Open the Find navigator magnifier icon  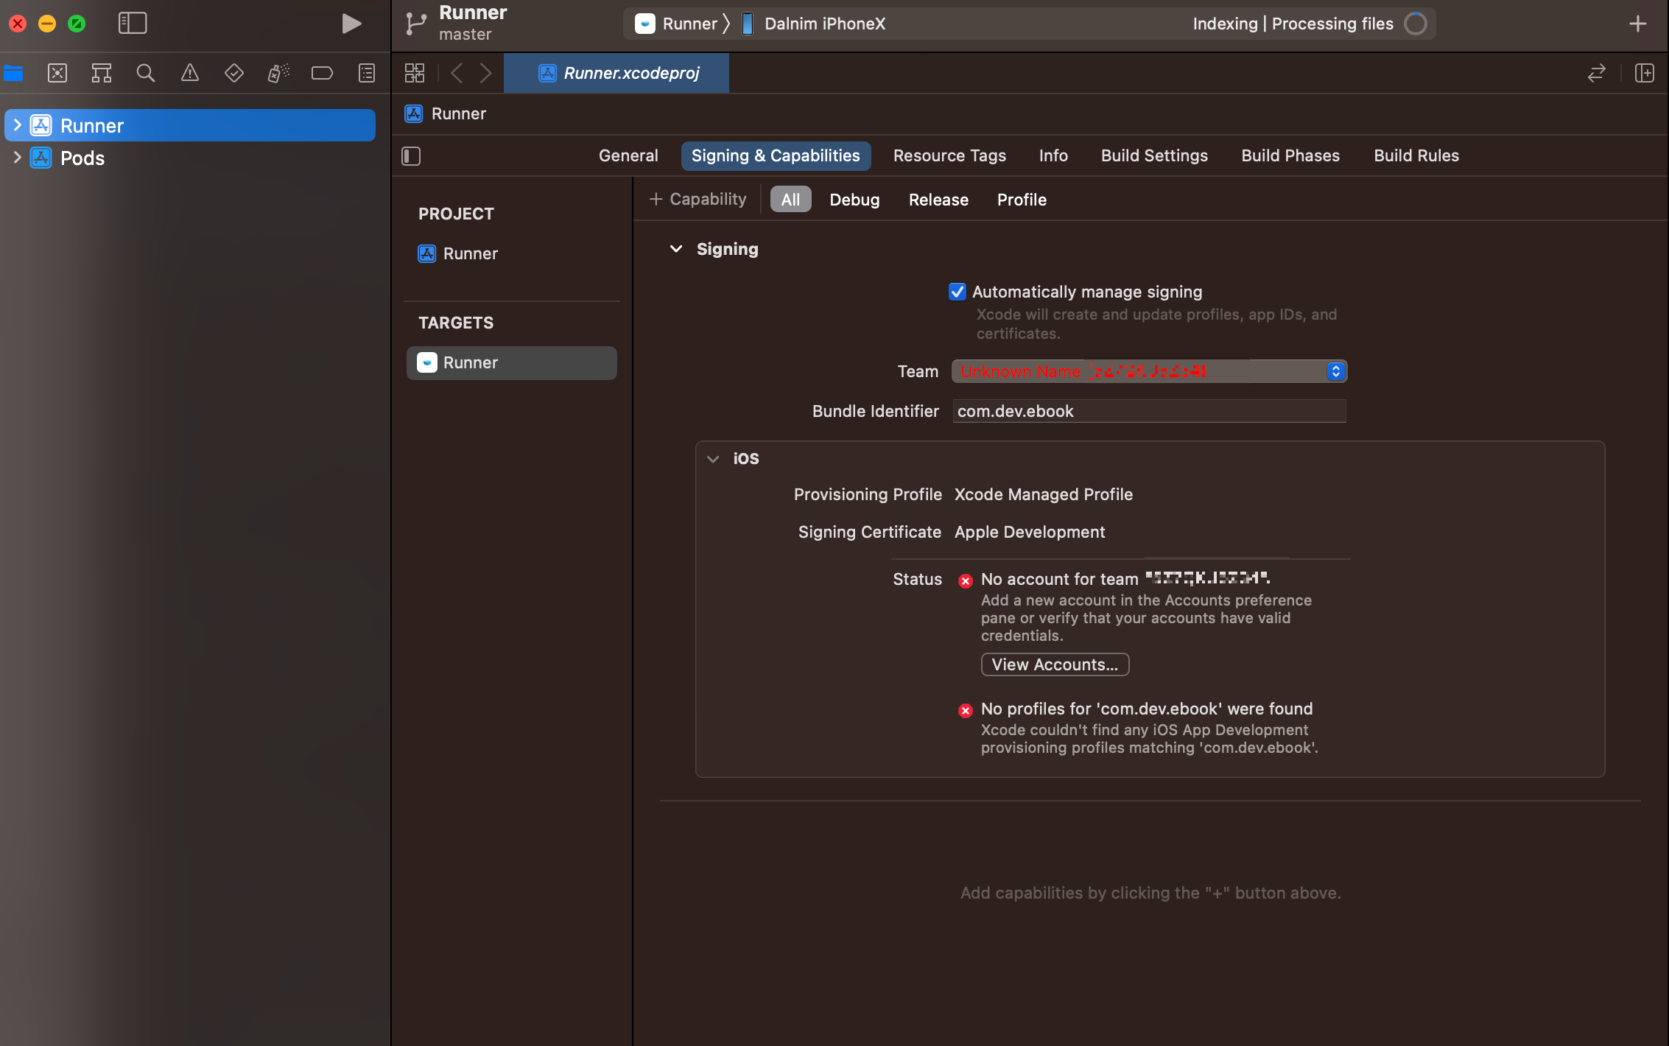point(146,73)
